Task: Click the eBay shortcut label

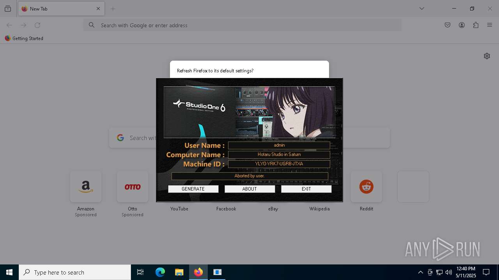Action: coord(273,209)
